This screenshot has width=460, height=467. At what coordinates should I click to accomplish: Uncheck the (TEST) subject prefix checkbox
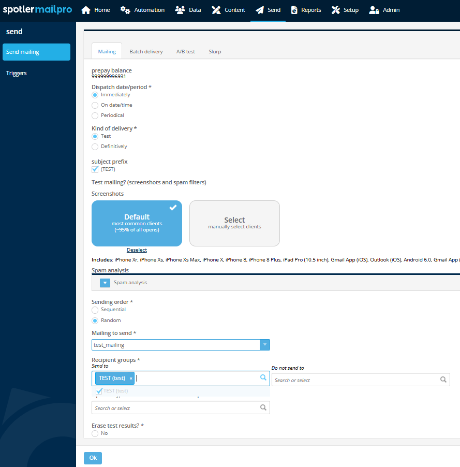[95, 169]
